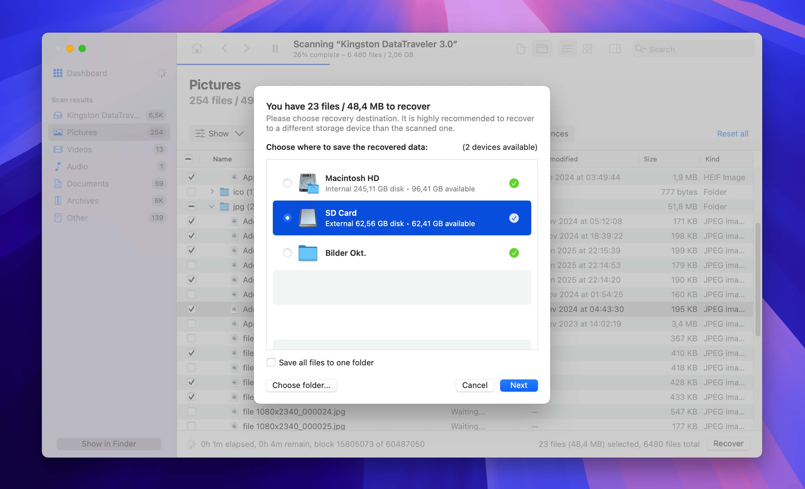The image size is (805, 489).
Task: Pause the scan with the pause icon
Action: [275, 49]
